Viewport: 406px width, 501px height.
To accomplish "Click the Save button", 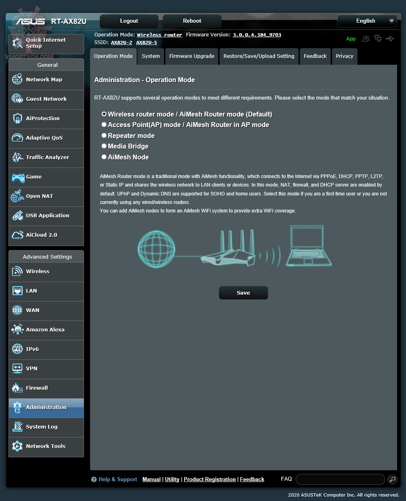I will [x=243, y=293].
